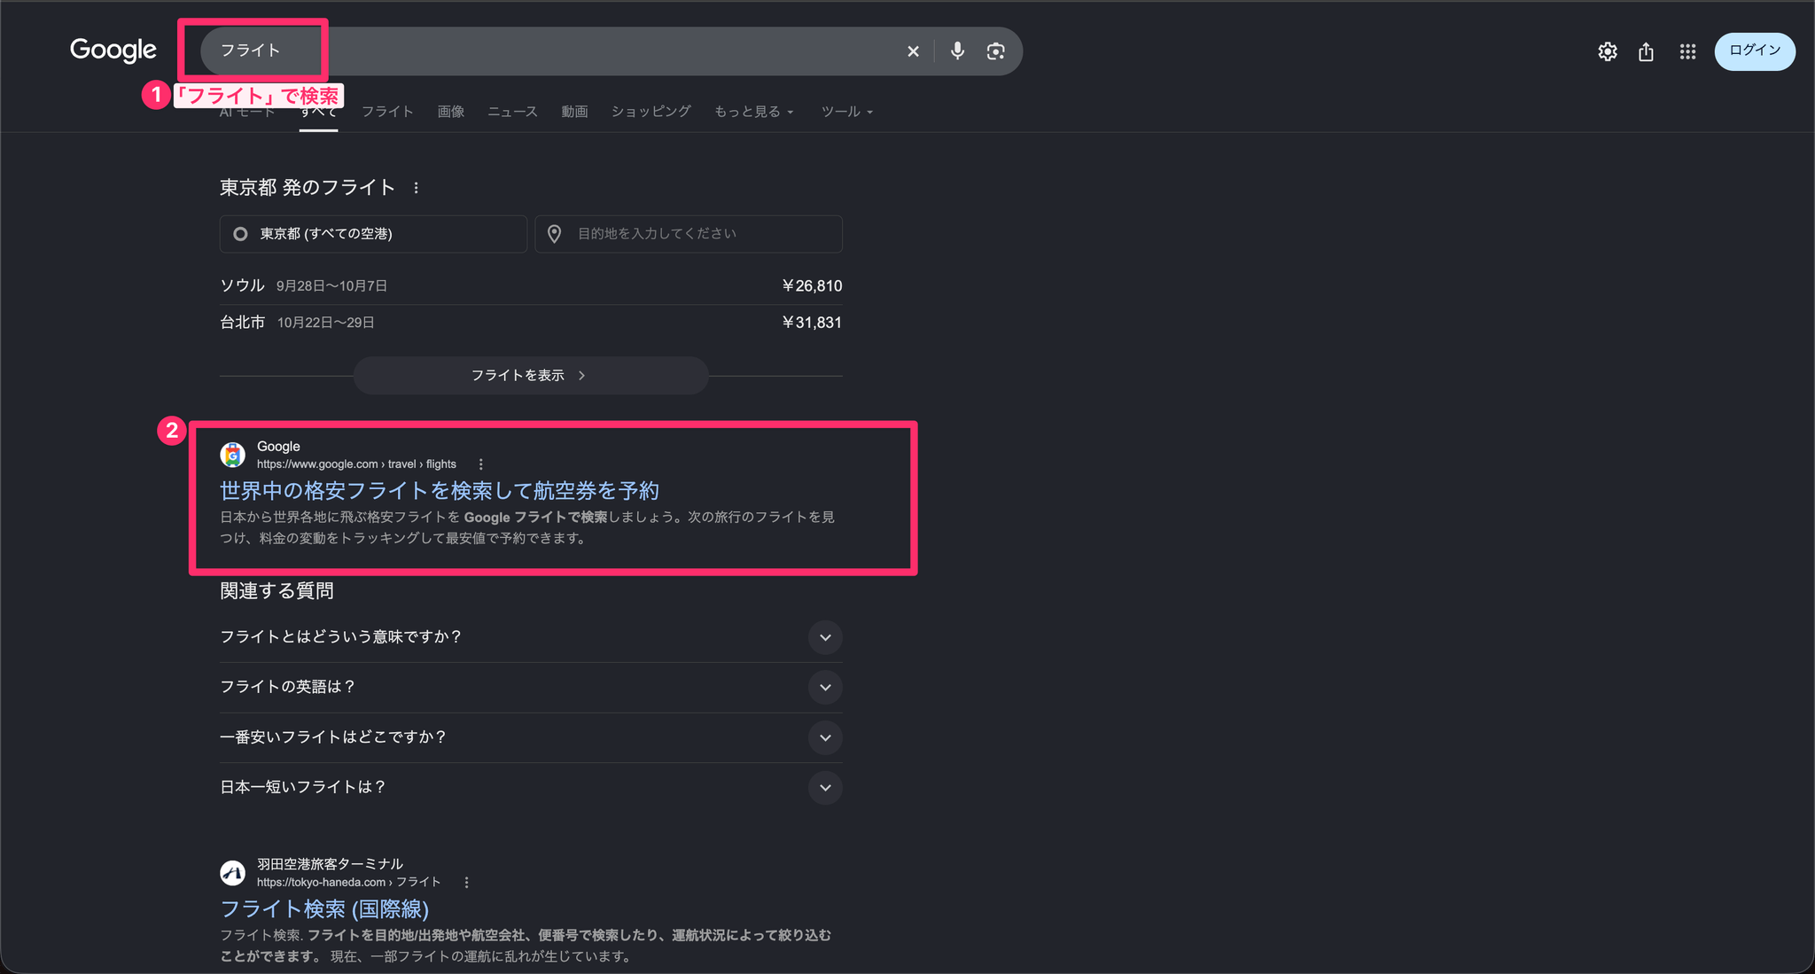
Task: Open more options dots for tokyo-haneda.com result
Action: click(x=466, y=883)
